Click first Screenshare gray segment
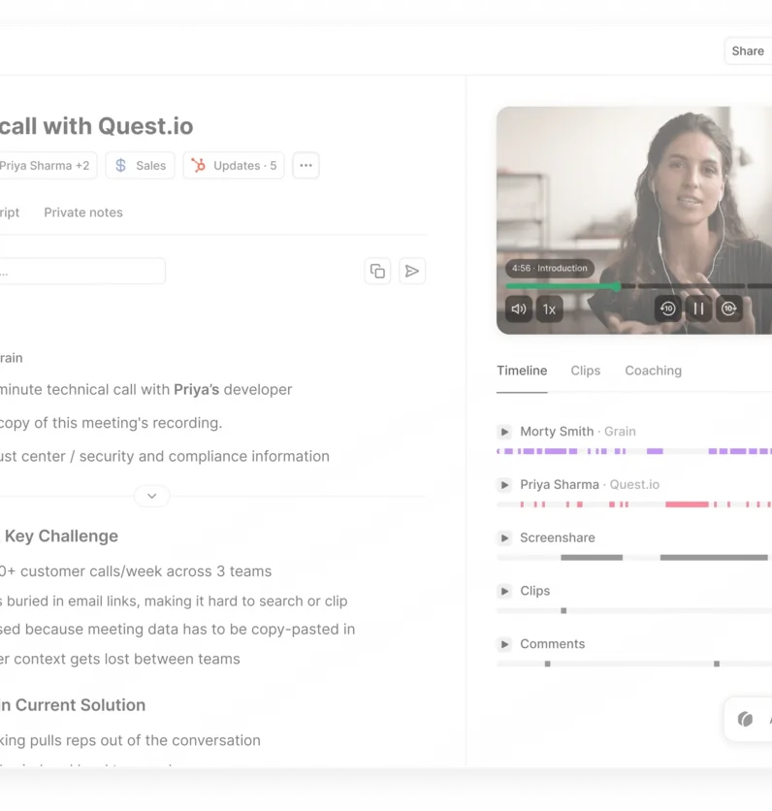 [592, 558]
